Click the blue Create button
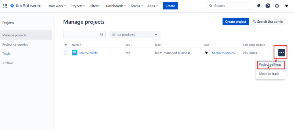The height and width of the screenshot is (131, 294). coord(170,6)
